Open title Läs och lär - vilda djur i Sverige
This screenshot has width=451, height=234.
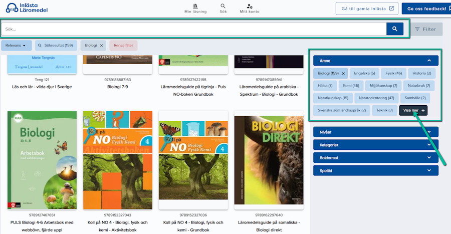pos(42,87)
